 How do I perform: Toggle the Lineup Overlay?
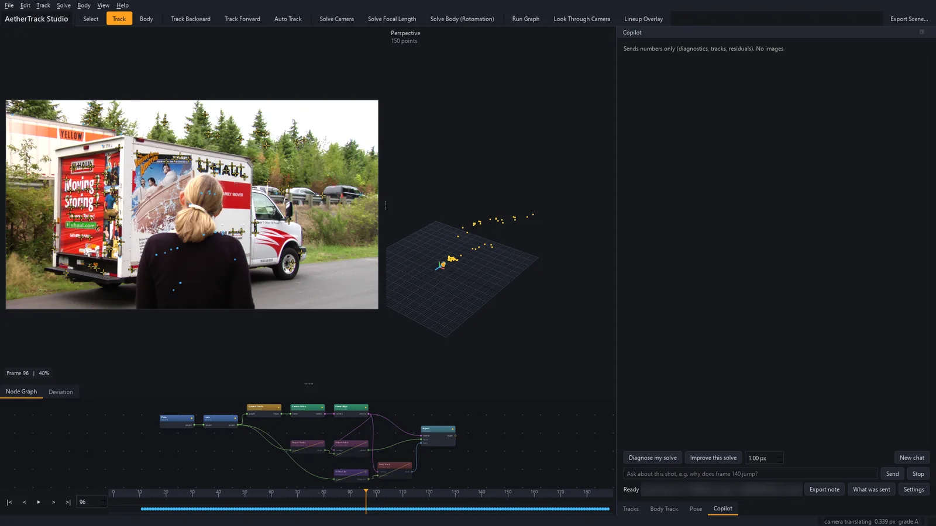(x=643, y=19)
